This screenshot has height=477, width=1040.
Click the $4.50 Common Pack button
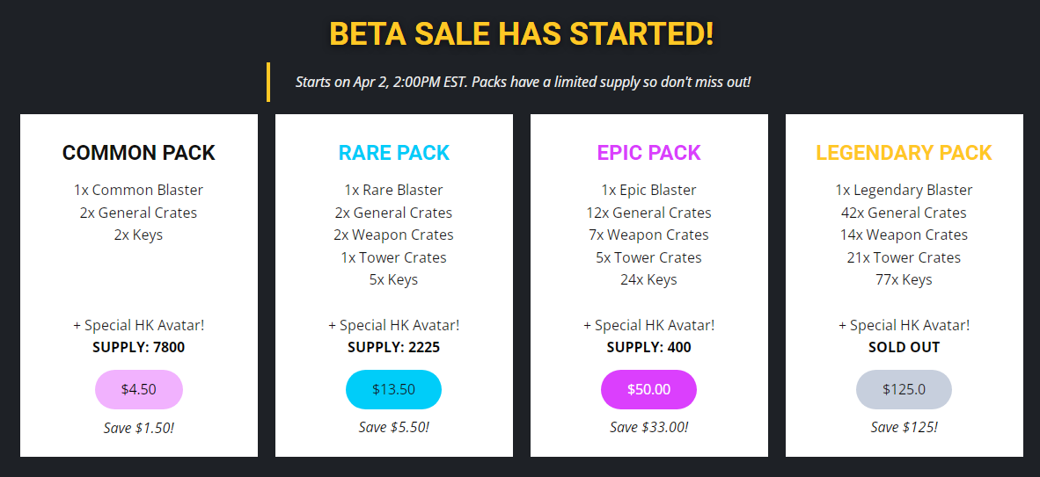[139, 389]
